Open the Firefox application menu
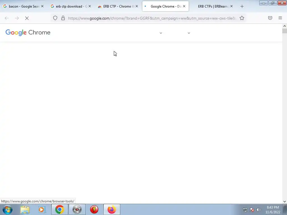287x215 pixels. [280, 18]
